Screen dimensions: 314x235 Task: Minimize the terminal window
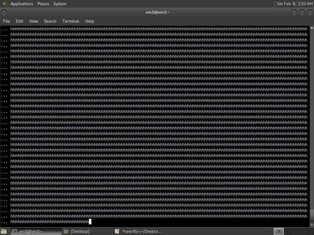click(x=294, y=12)
